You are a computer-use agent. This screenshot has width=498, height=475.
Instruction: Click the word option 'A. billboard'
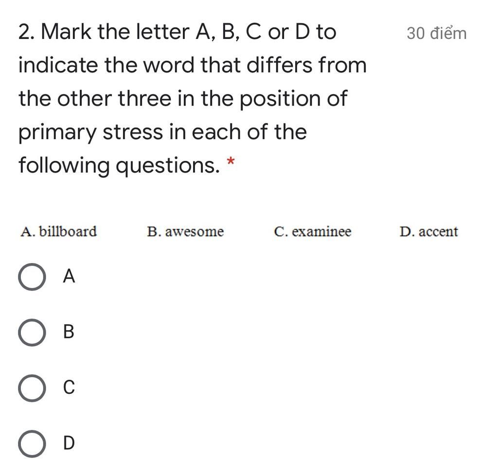[58, 231]
